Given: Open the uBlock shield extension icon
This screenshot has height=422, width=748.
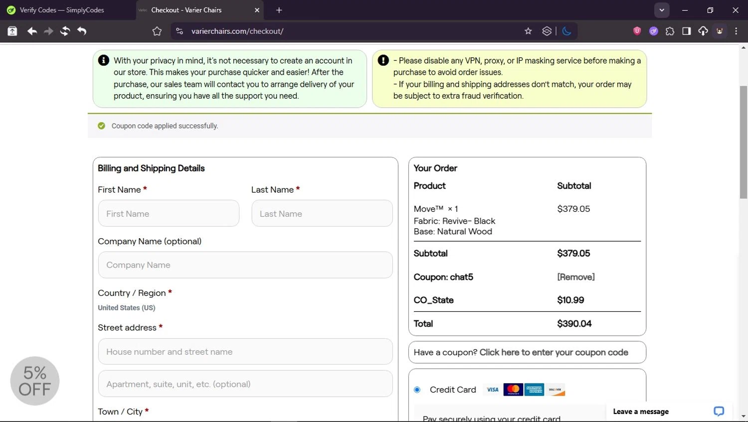Looking at the screenshot, I should click(637, 31).
